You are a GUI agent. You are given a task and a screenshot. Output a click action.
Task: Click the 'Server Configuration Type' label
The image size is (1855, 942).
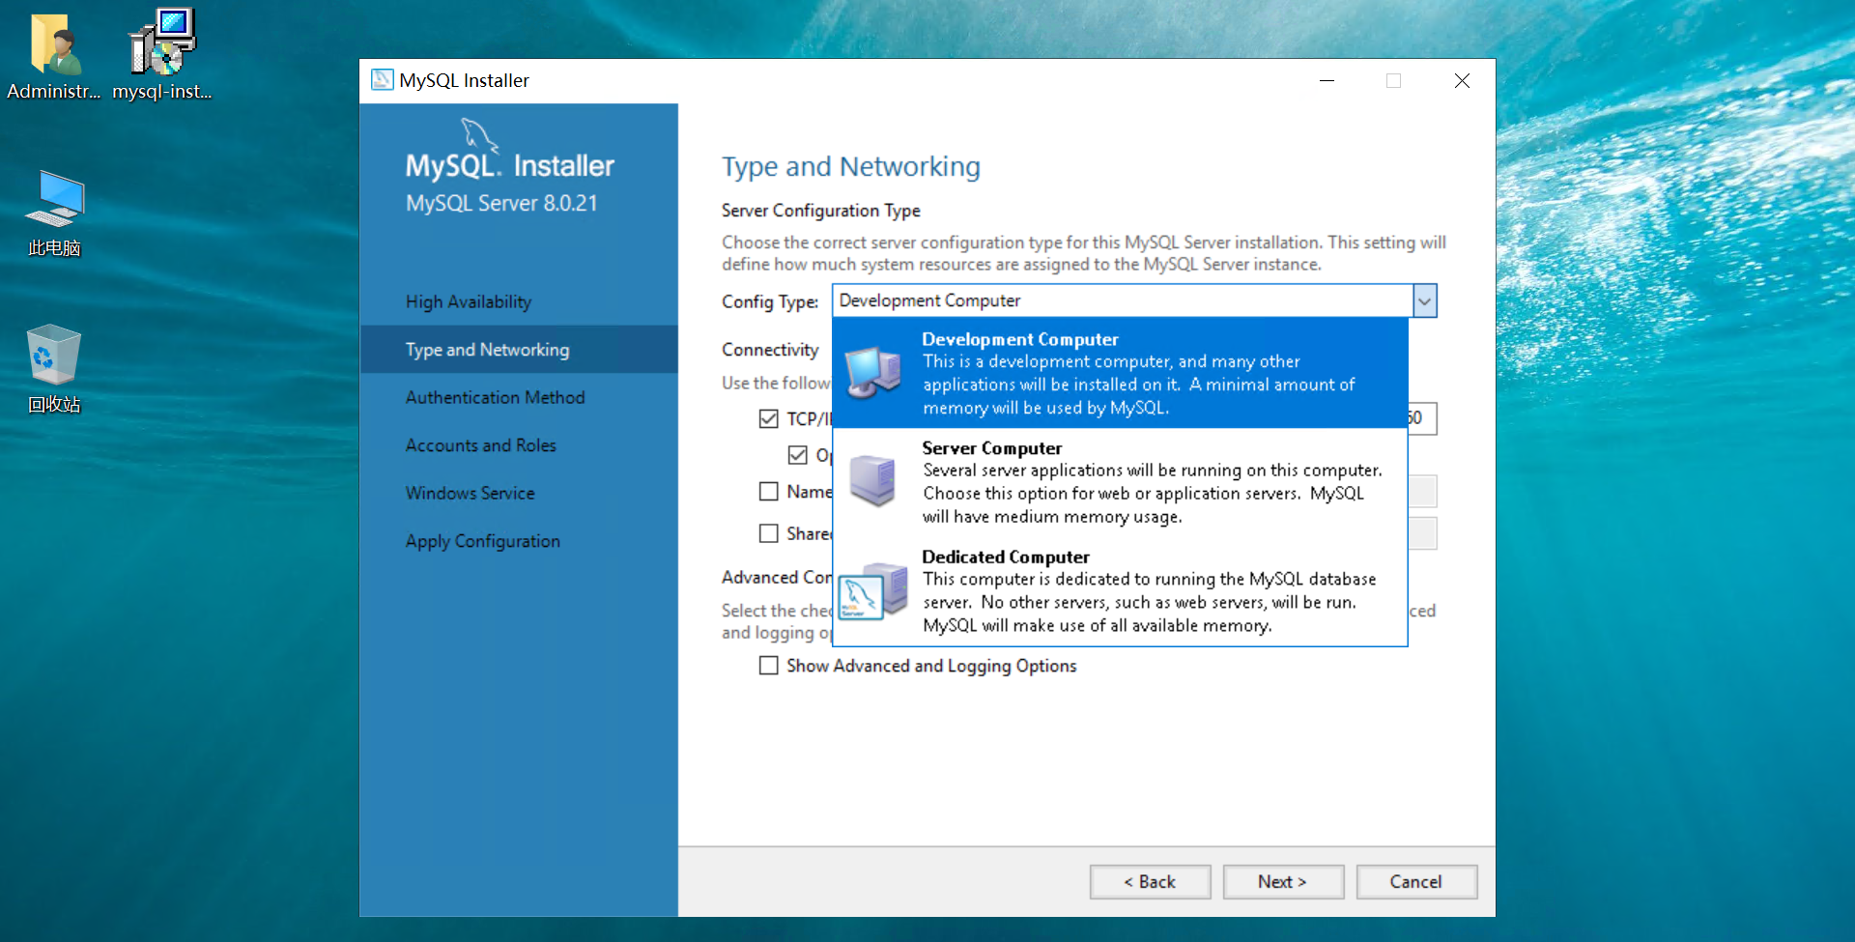click(x=821, y=211)
